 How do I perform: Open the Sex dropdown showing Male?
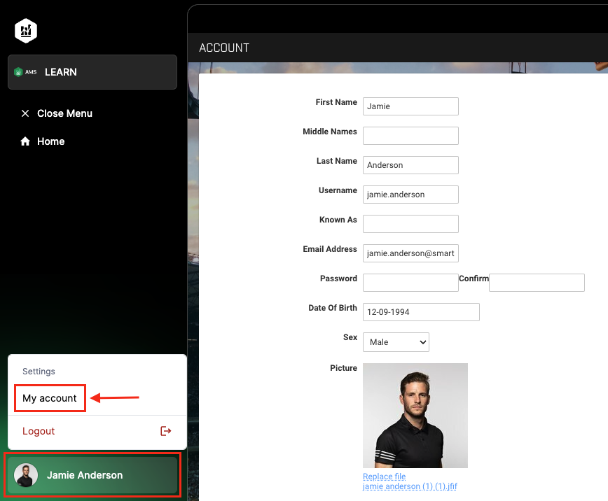(x=396, y=342)
